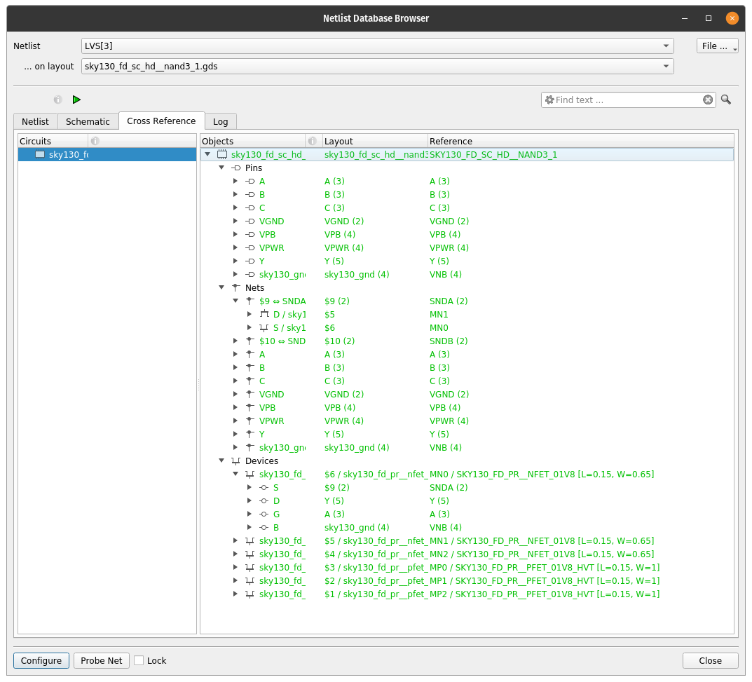This screenshot has height=682, width=752.
Task: Click net icon of VPWR under Nets
Action: coord(250,421)
